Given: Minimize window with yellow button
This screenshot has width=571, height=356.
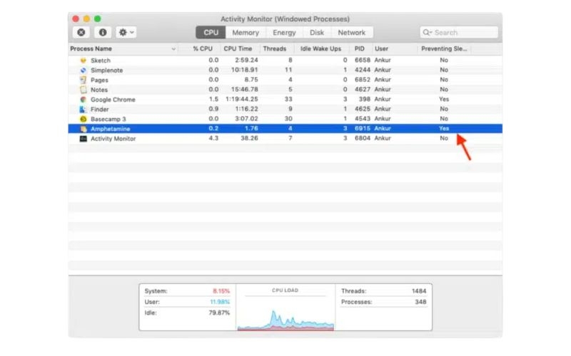Looking at the screenshot, I should pyautogui.click(x=86, y=19).
